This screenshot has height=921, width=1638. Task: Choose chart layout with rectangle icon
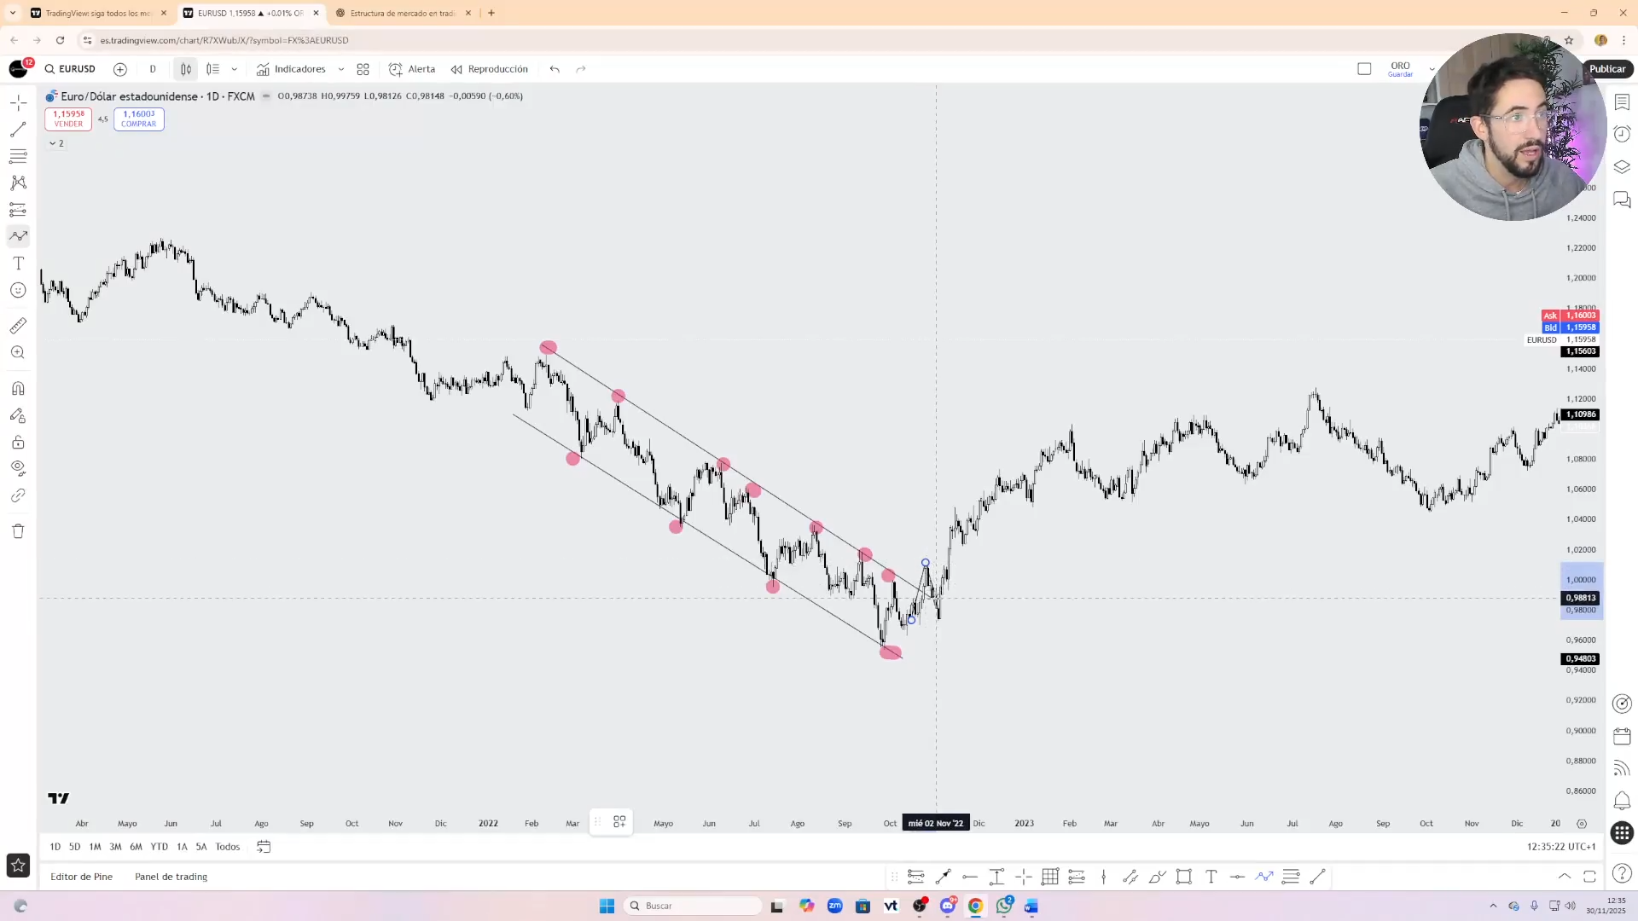(1364, 69)
